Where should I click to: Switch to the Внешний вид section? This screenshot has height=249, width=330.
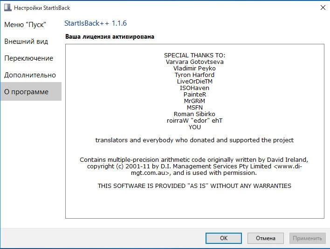26,41
